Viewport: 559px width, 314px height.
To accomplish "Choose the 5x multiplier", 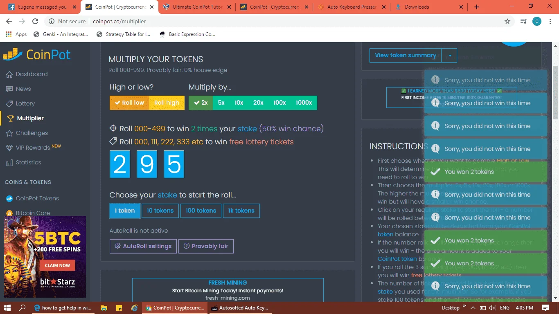I will pyautogui.click(x=221, y=103).
